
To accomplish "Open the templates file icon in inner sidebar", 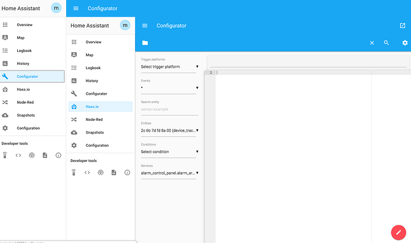I will 114,173.
